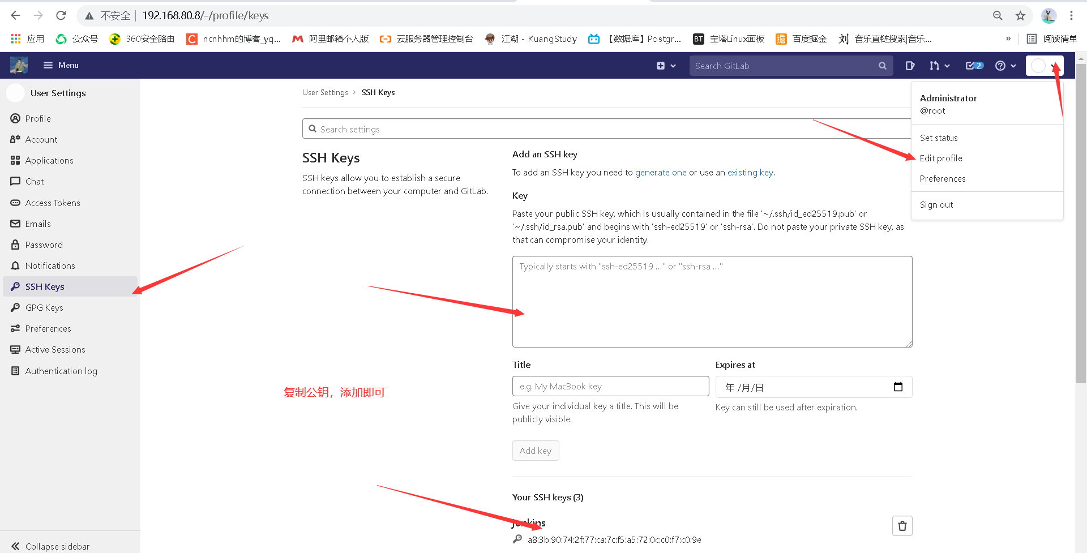The height and width of the screenshot is (553, 1087).
Task: Open GPG Keys settings
Action: (x=44, y=307)
